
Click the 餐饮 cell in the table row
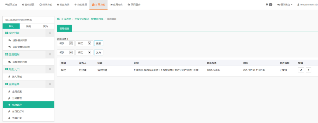point(63,70)
